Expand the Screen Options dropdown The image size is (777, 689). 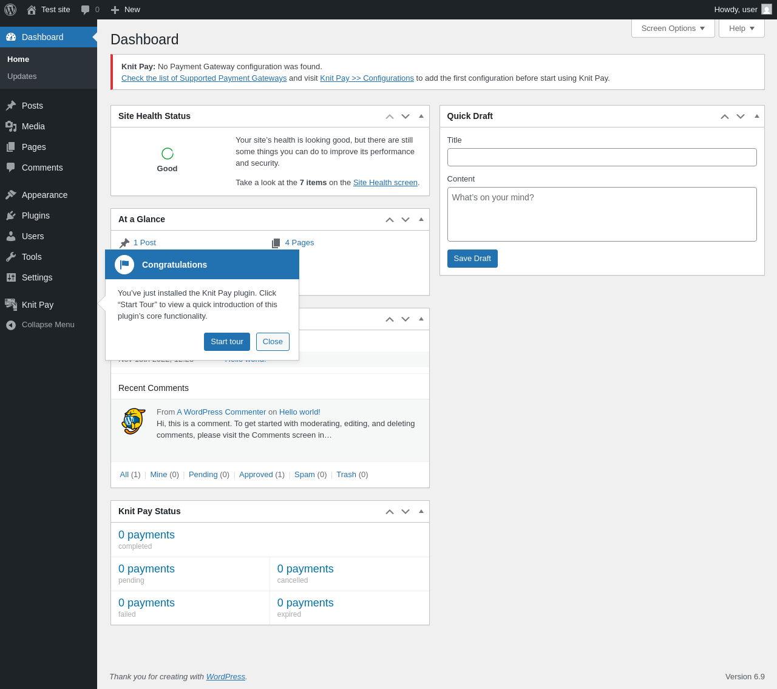[x=673, y=29]
